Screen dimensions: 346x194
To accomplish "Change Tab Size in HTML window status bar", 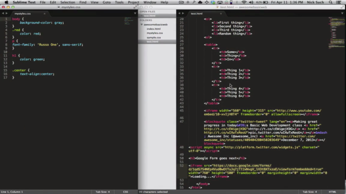I will tap(310, 192).
